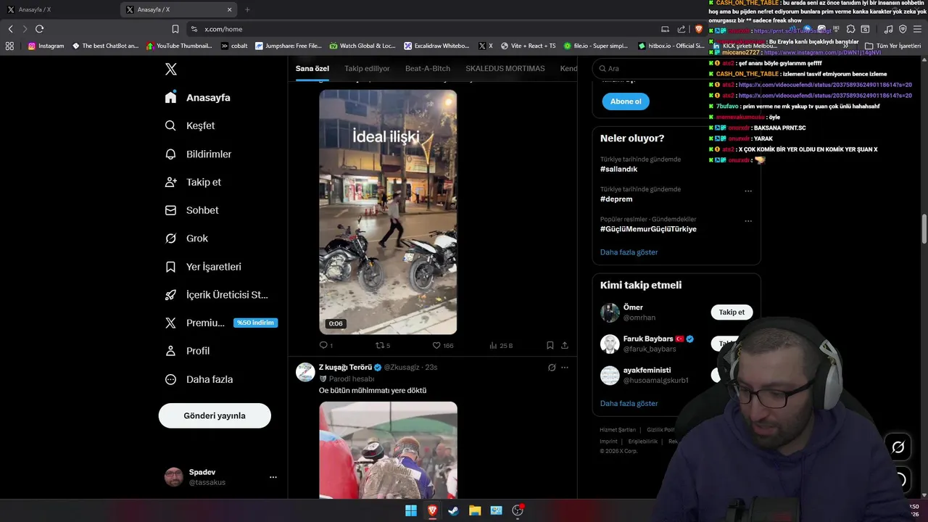View analytics showing 25 B views
This screenshot has width=928, height=522.
501,346
